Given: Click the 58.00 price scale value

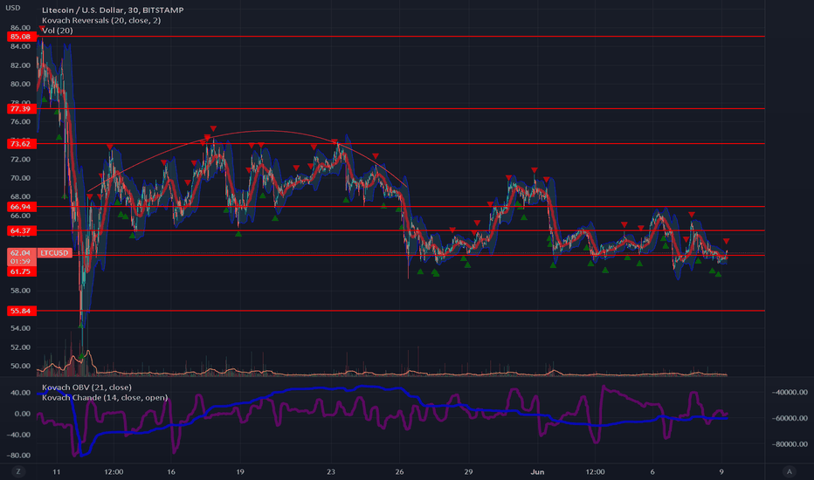Looking at the screenshot, I should (x=20, y=291).
